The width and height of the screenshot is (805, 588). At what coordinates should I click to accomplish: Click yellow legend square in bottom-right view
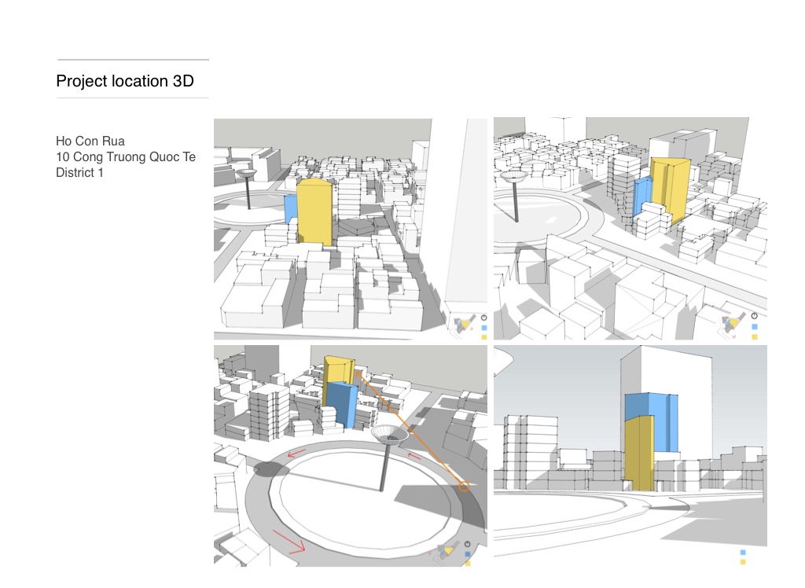pyautogui.click(x=743, y=562)
